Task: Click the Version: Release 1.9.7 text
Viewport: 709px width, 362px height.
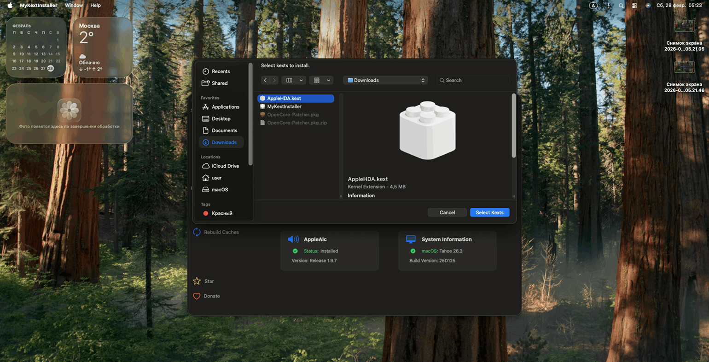Action: click(314, 261)
